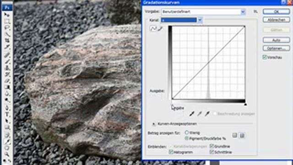Pick the gray point eyedropper
This screenshot has width=293, height=165.
[200, 114]
